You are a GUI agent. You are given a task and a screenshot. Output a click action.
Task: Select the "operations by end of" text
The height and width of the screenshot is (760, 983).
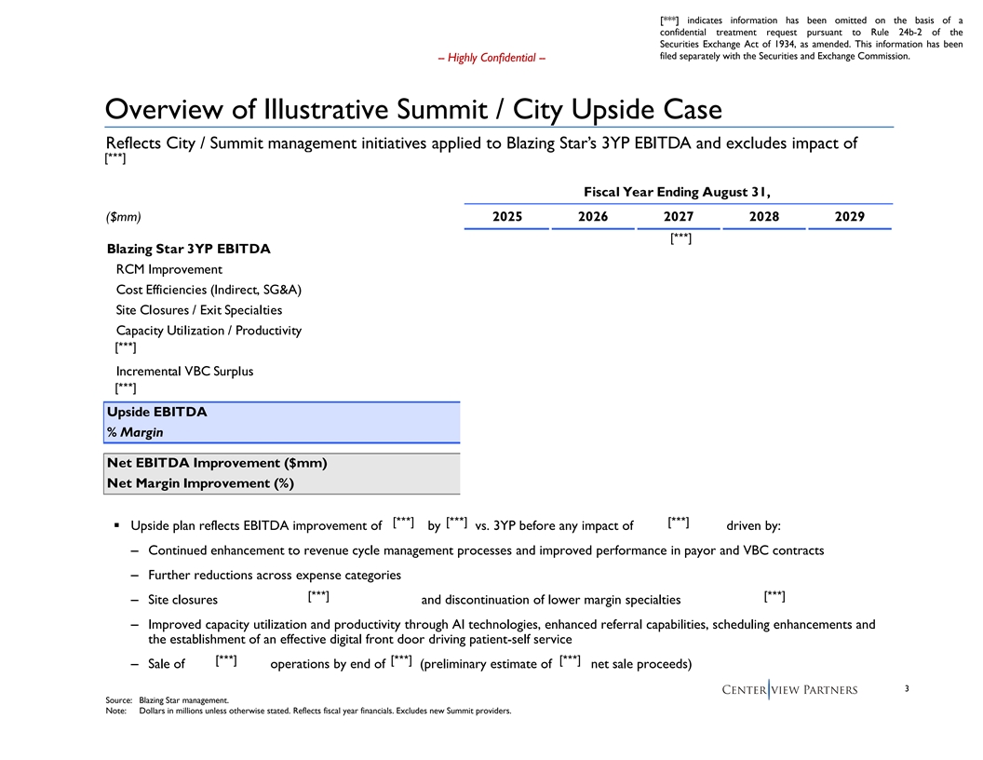pos(328,664)
